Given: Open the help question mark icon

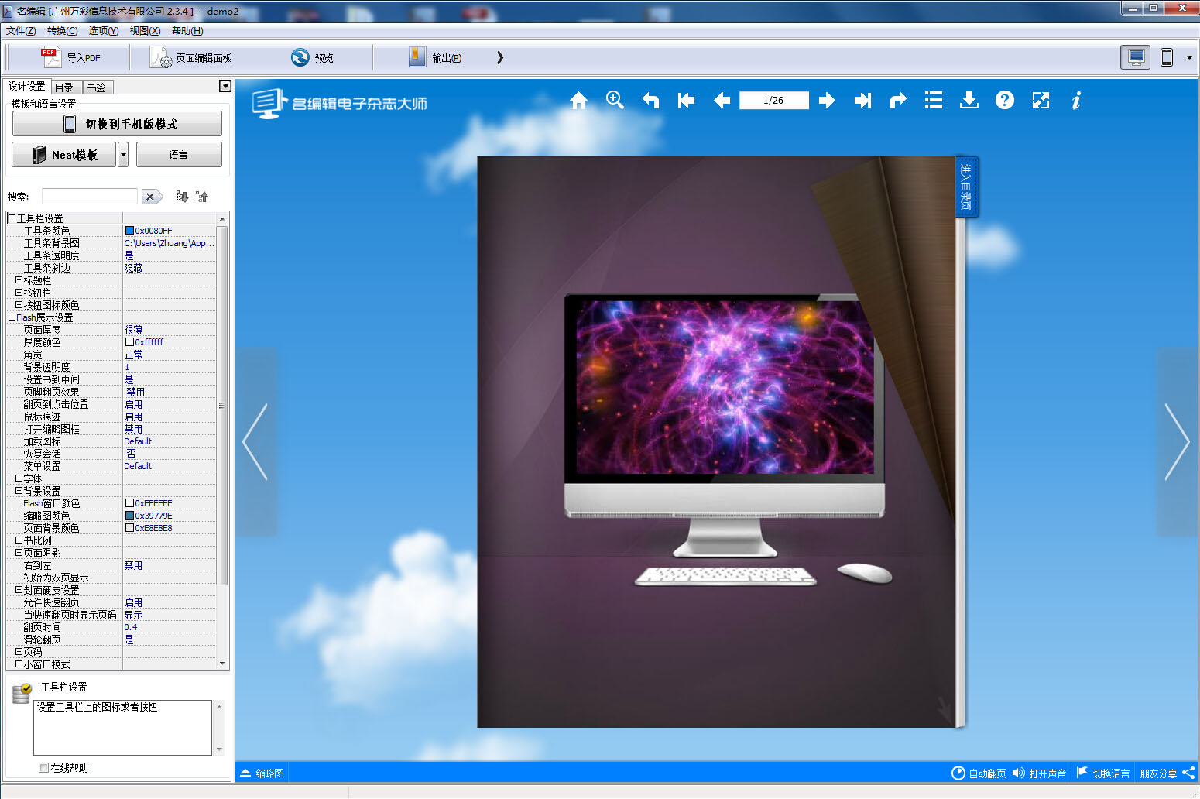Looking at the screenshot, I should pyautogui.click(x=1005, y=101).
